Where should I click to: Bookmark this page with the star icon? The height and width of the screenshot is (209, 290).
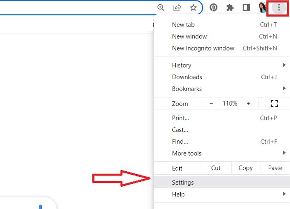coord(193,7)
